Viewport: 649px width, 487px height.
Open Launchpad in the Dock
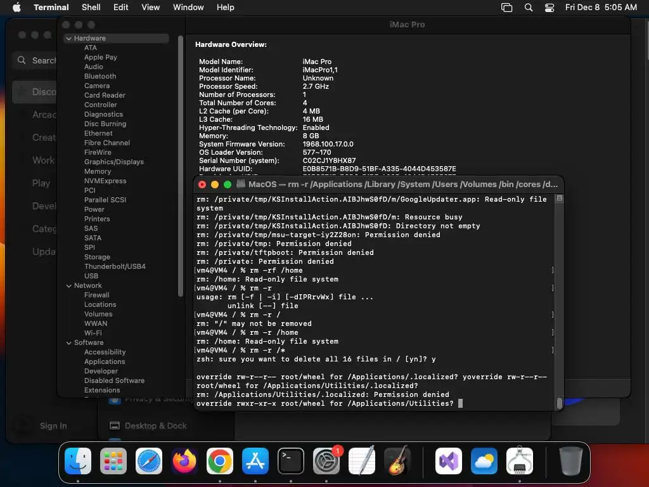(113, 461)
